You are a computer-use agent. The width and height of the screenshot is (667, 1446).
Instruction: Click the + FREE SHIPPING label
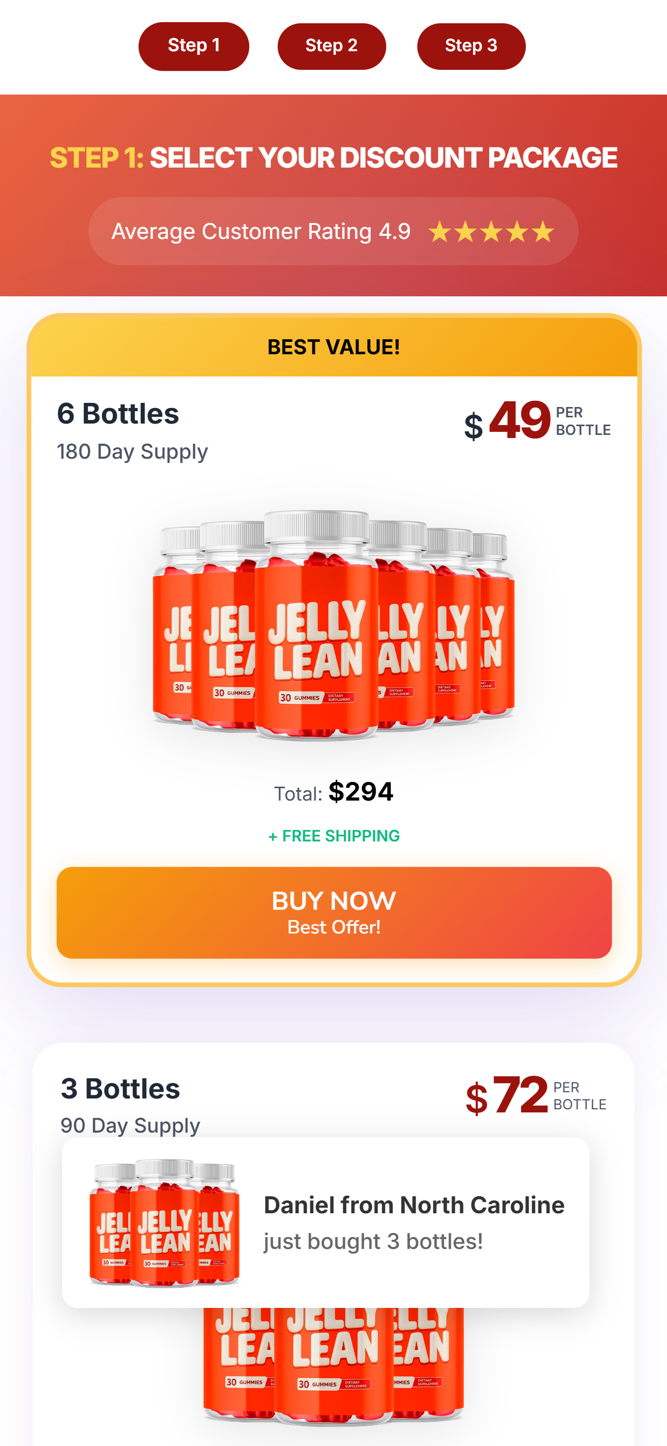pos(333,836)
